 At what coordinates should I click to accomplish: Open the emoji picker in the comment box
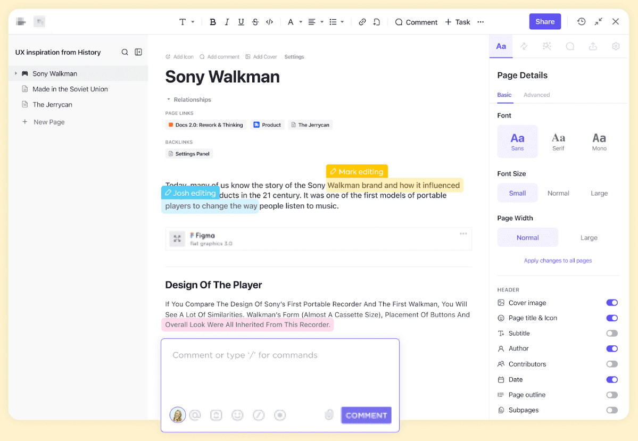click(x=237, y=415)
